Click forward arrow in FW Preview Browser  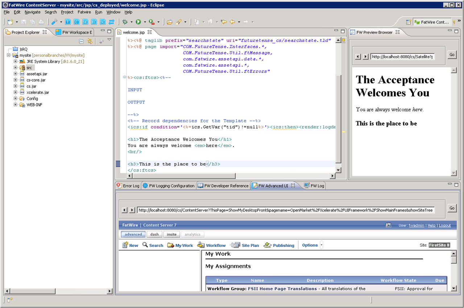(365, 57)
